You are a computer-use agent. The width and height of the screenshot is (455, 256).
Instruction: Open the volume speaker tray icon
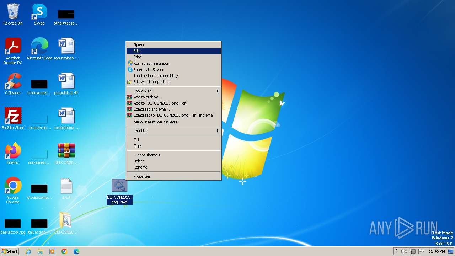coord(404,251)
